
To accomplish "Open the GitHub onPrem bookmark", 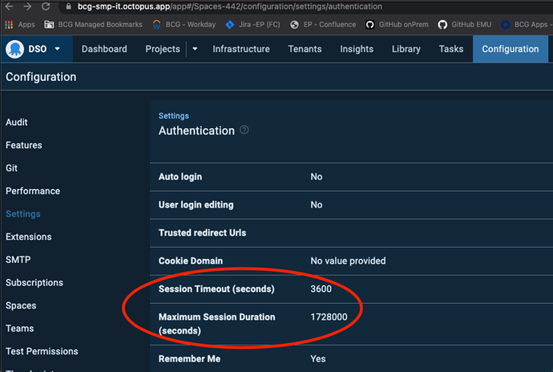I will tap(397, 24).
